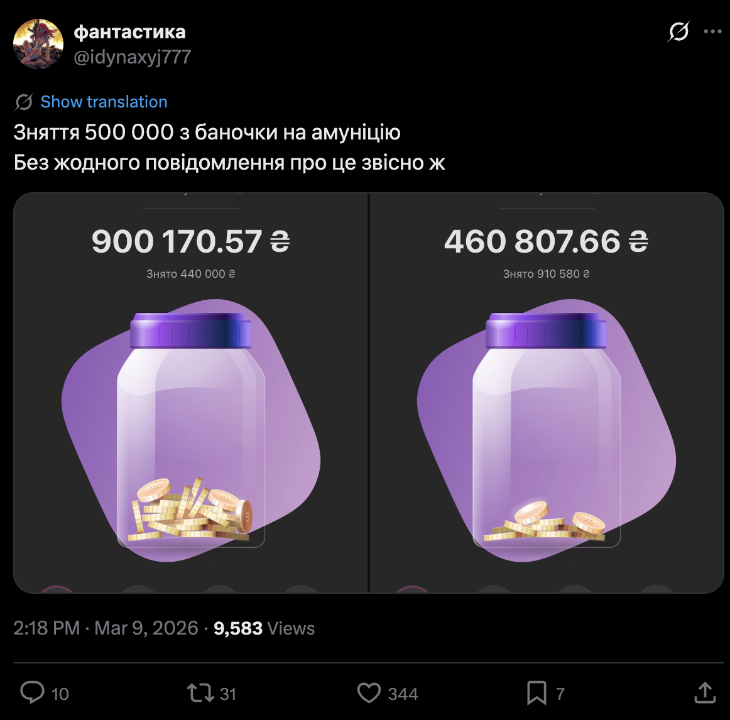
Task: Like the post with the heart icon
Action: (369, 693)
